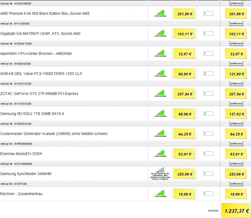This screenshot has height=218, width=251.
Task: Open product Alpenföhn CPU-Kühler Brocken
Action: pos(36,54)
